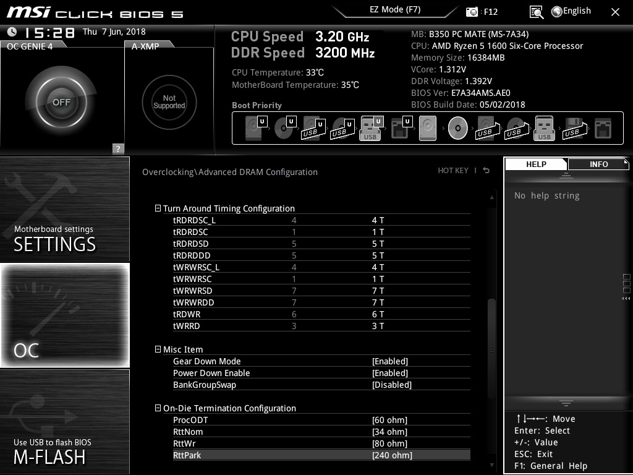Expand the side panel with the triple-arrow icon
This screenshot has height=475, width=633.
tap(626, 299)
